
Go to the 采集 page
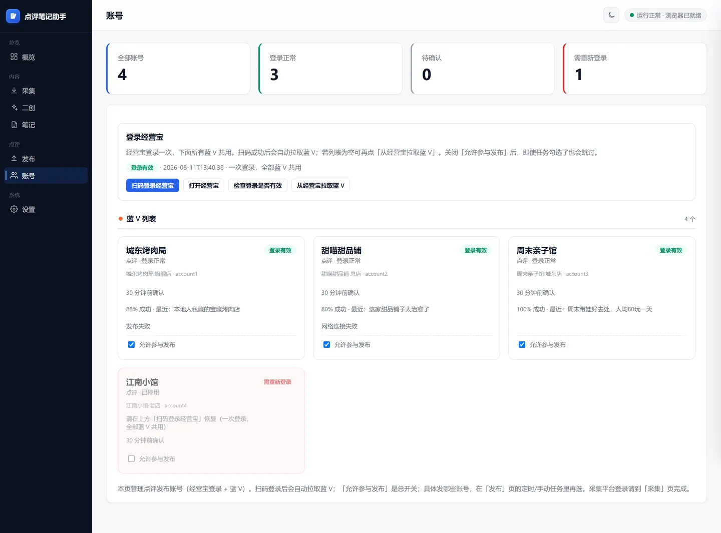[46, 91]
